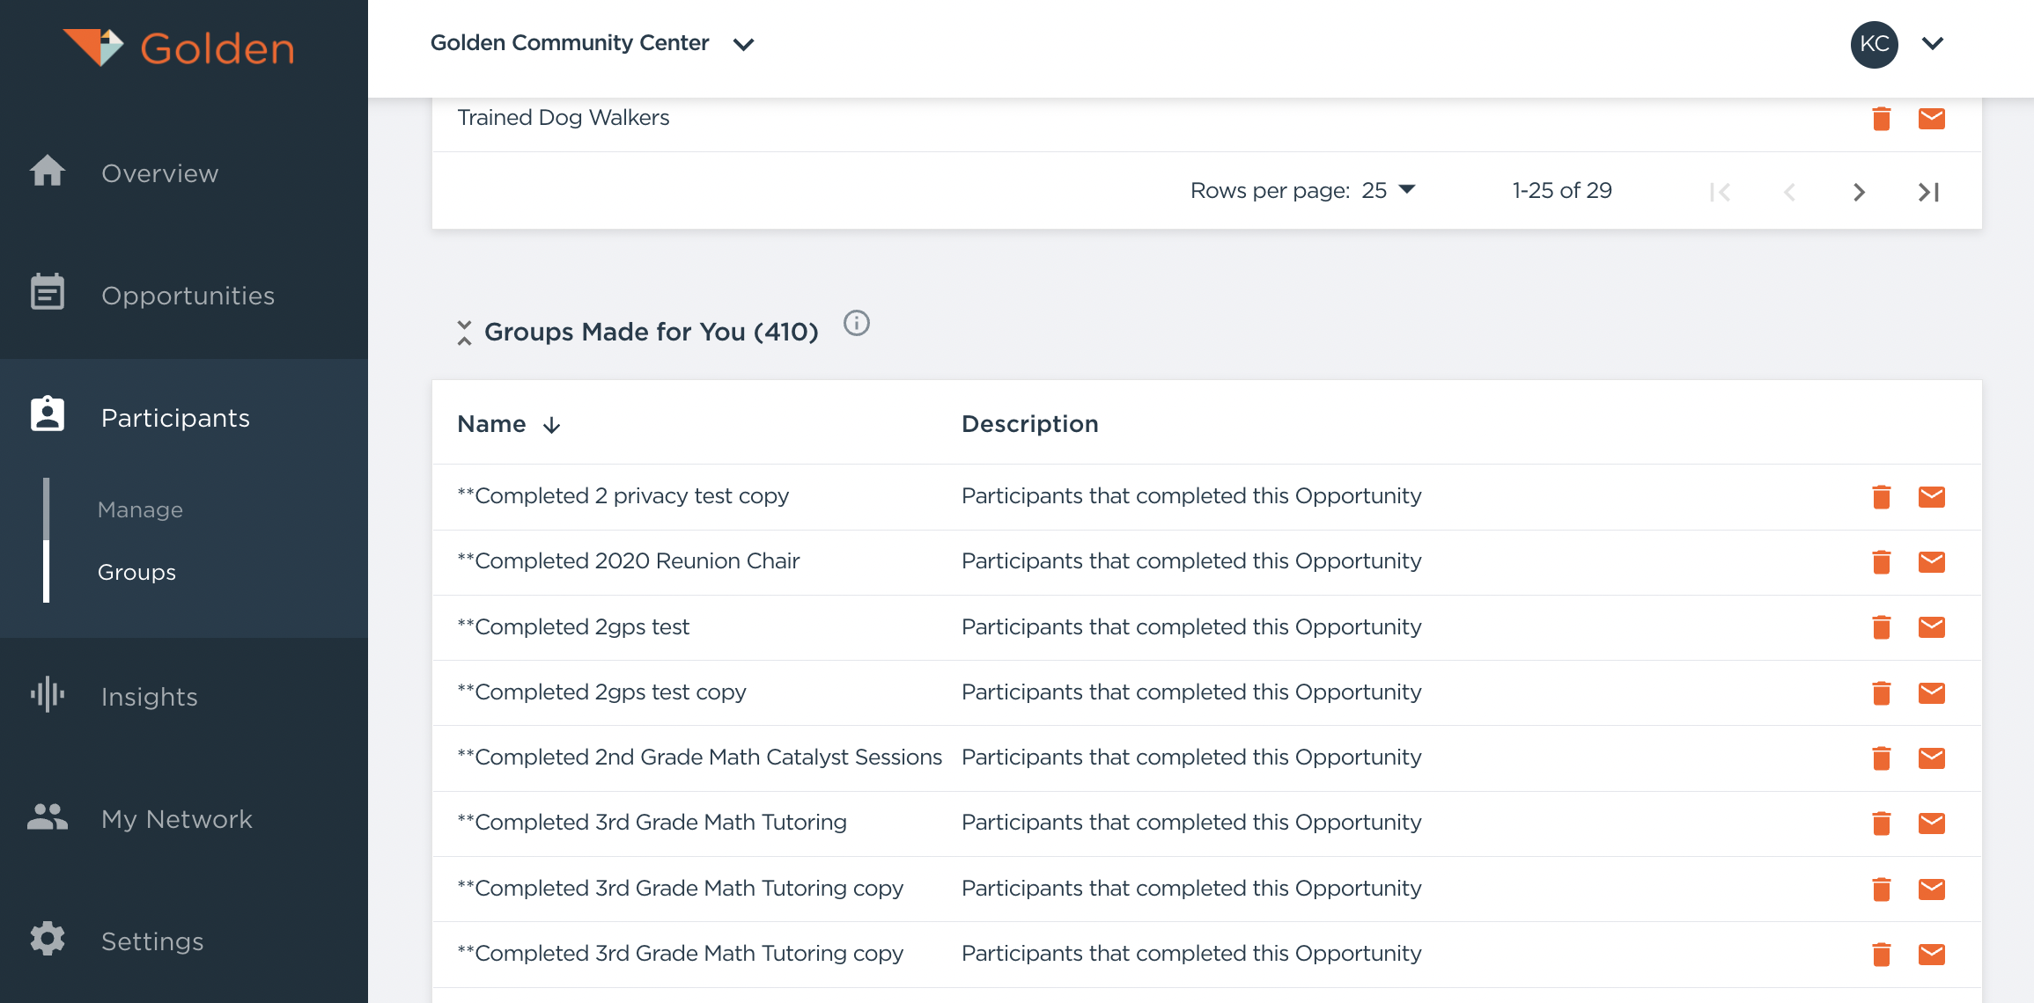Delete the Trained Dog Walkers group
2034x1003 pixels.
[1881, 118]
